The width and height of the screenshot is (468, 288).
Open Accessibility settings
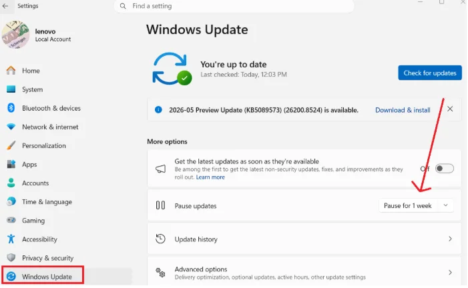click(39, 239)
